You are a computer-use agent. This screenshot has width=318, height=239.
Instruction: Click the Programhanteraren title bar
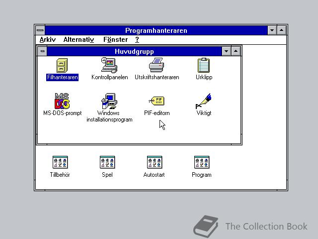pyautogui.click(x=156, y=30)
